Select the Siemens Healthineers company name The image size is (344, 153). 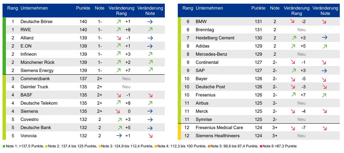click(217, 136)
